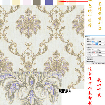Click the document width field showing 530

point(95,50)
